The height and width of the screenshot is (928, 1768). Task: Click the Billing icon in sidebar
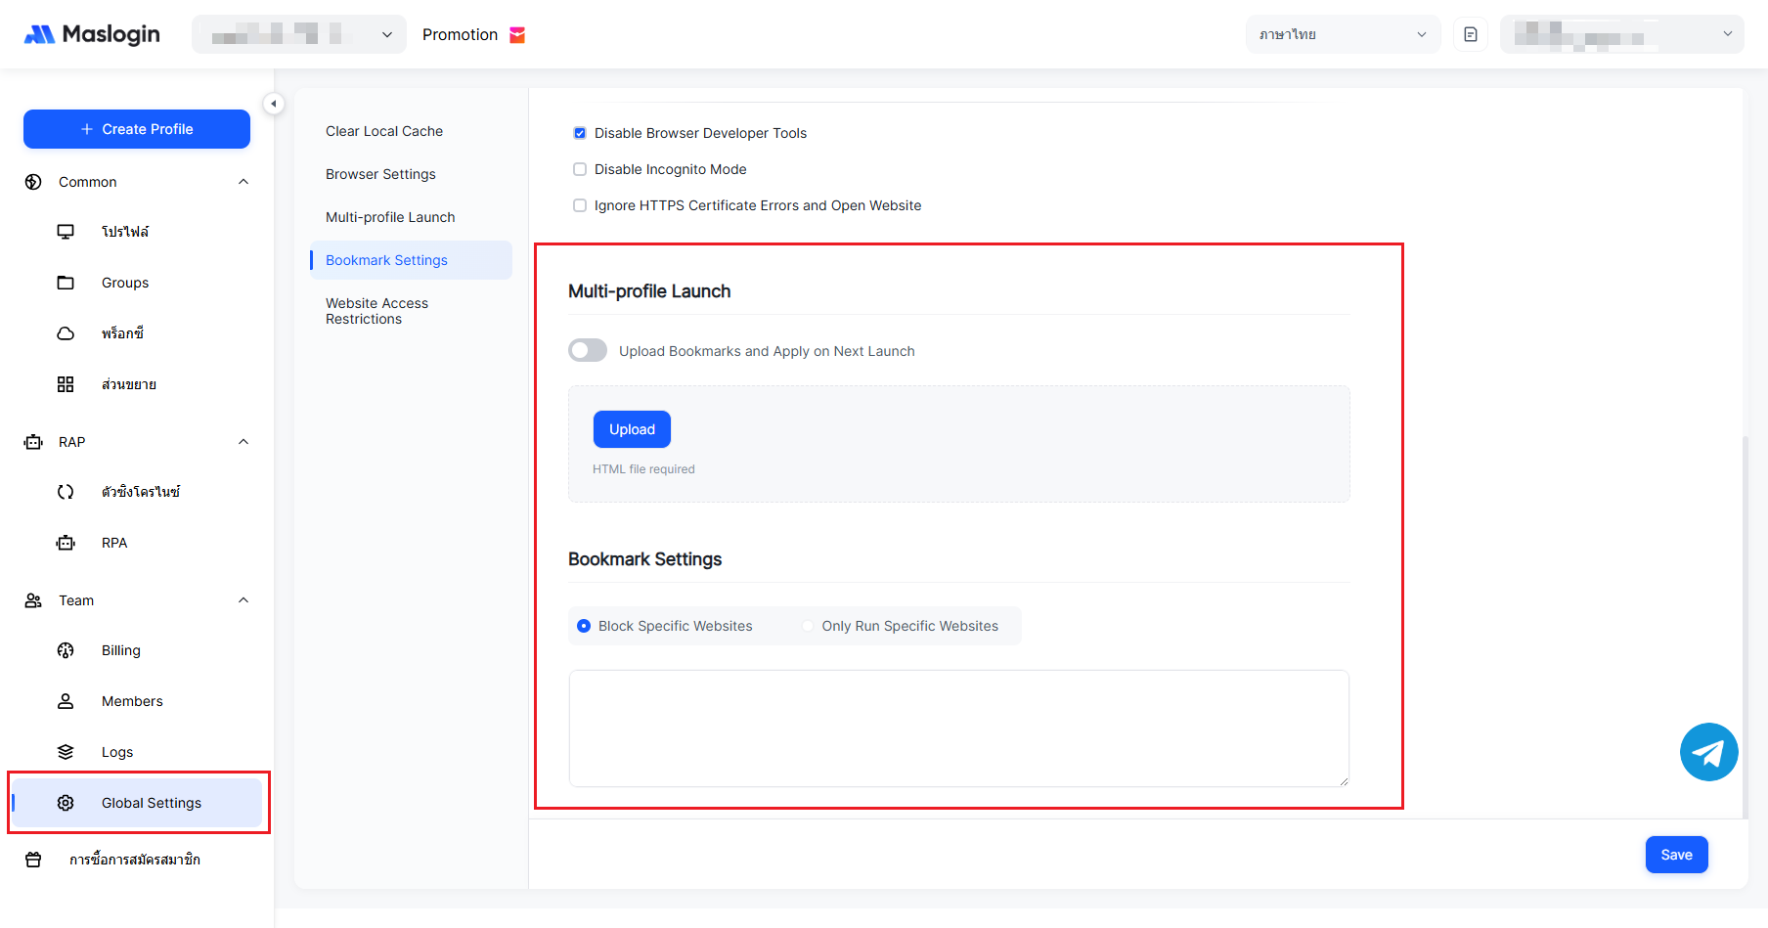pyautogui.click(x=66, y=650)
